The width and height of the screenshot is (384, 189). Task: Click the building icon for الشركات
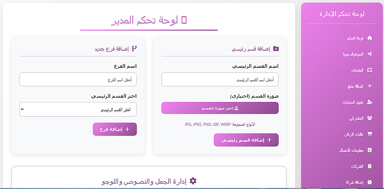tap(370, 166)
